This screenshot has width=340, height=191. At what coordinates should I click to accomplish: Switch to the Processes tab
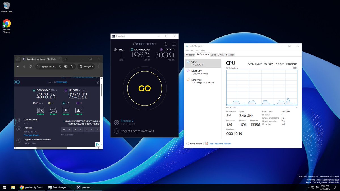[190, 55]
